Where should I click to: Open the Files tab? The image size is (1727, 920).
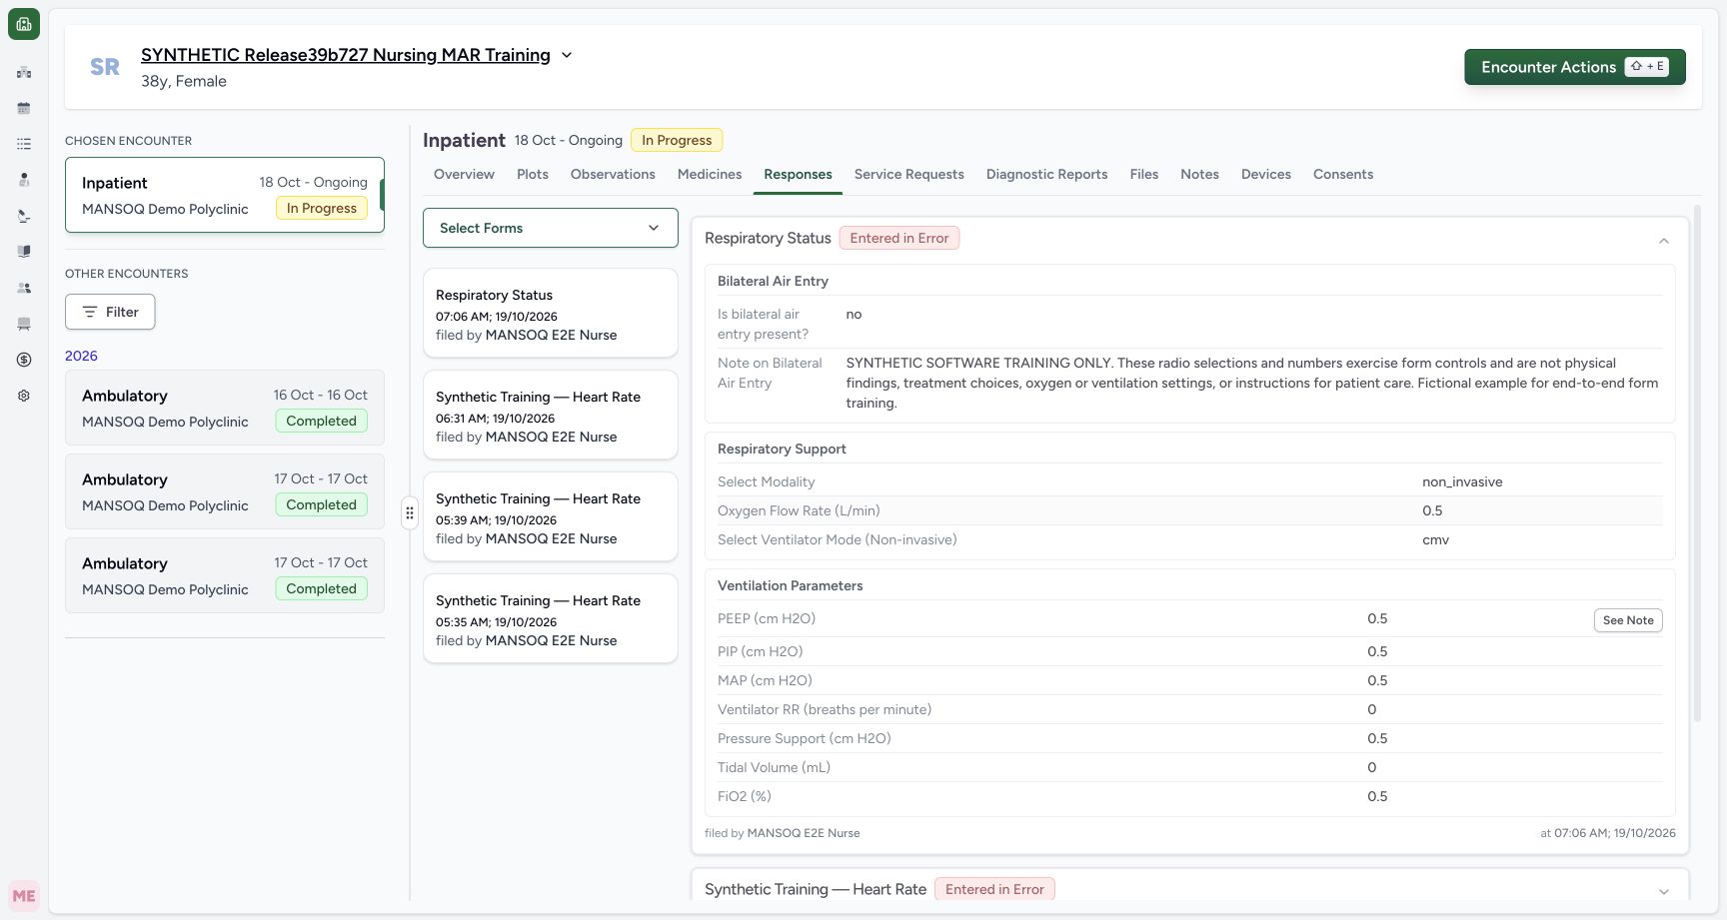[1144, 174]
